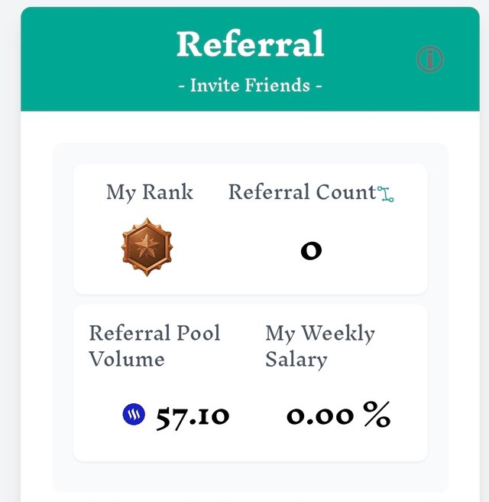
Task: Click the referral count value 0
Action: [311, 250]
